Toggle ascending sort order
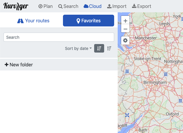Viewport: 183px width, 133px height. pyautogui.click(x=109, y=48)
